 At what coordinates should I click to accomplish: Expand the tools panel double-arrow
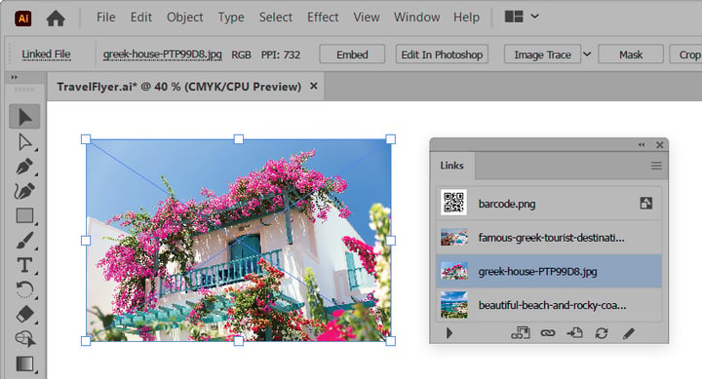click(x=15, y=77)
